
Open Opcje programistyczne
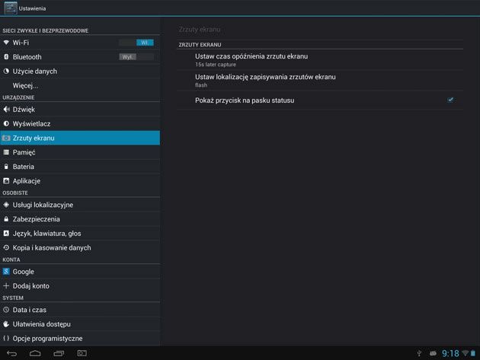[x=80, y=338]
